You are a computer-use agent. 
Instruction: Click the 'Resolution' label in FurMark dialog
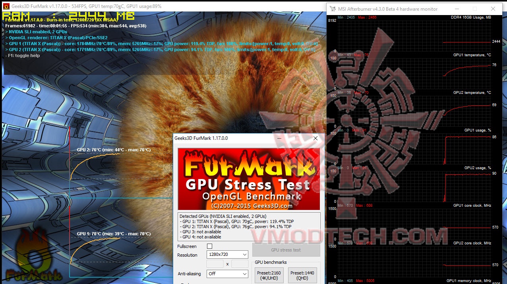point(187,255)
